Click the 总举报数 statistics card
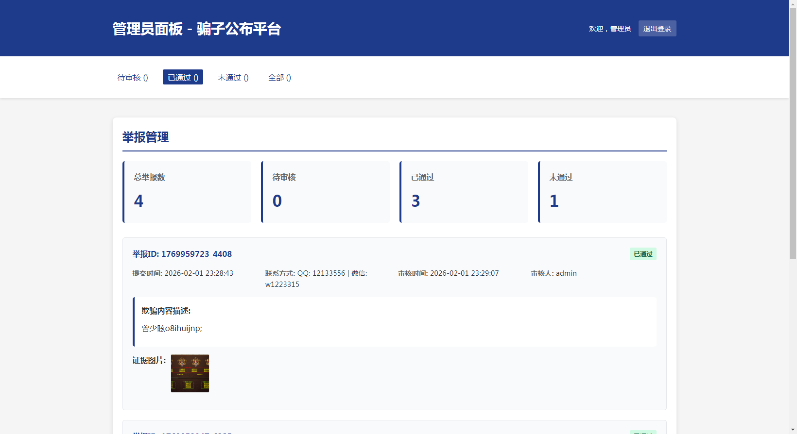This screenshot has width=797, height=434. (x=187, y=192)
